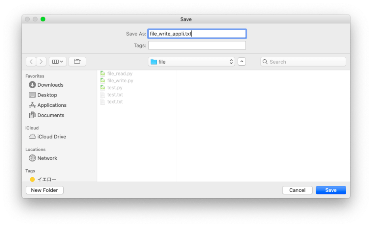Click the forward navigation arrow
Image resolution: width=372 pixels, height=227 pixels.
[x=42, y=62]
